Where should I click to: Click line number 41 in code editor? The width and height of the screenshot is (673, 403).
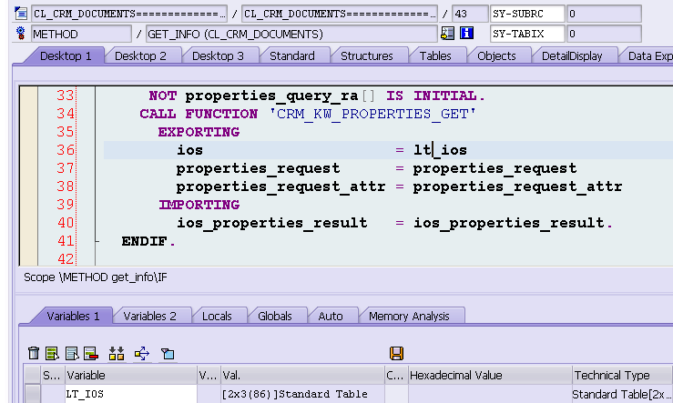66,241
